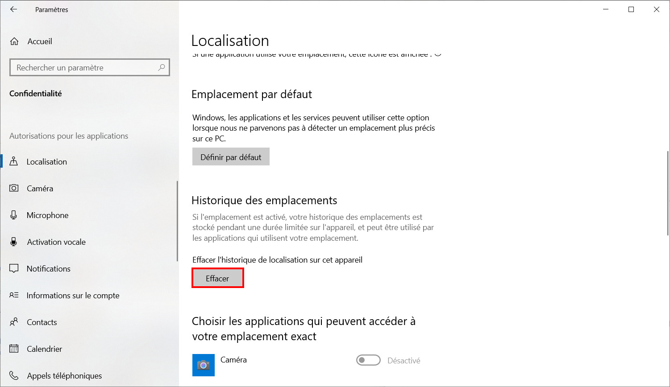Screen dimensions: 670x387
Task: Select the Activation vocale icon in the sidebar
Action: pyautogui.click(x=14, y=242)
